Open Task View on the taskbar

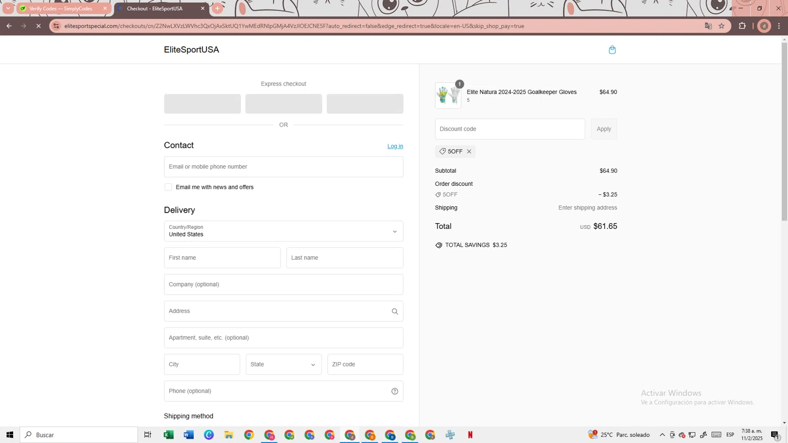pyautogui.click(x=148, y=435)
